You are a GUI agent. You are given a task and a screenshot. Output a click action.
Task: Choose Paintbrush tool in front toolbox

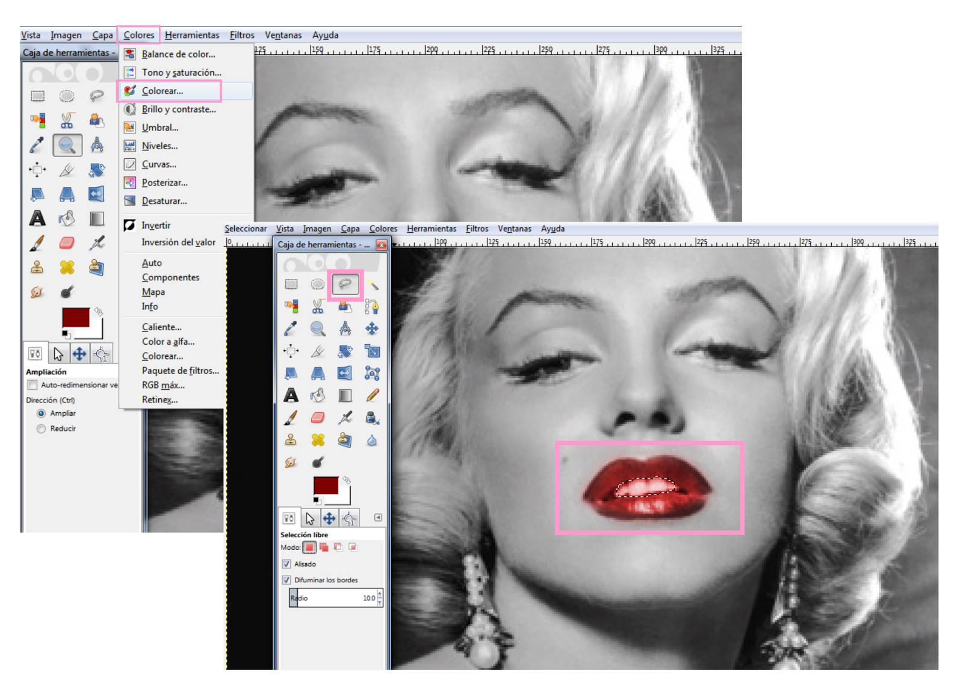pos(291,418)
